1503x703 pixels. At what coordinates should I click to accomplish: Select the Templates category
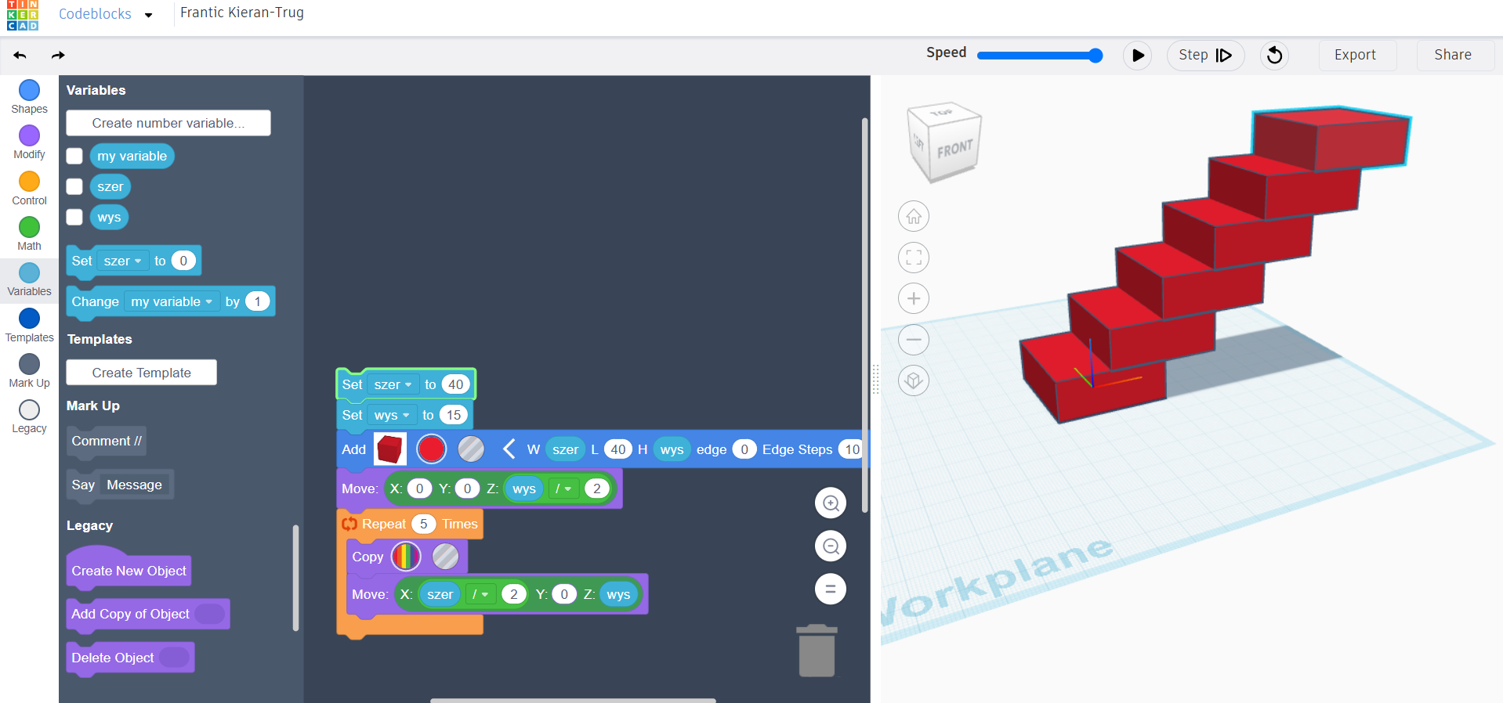point(29,326)
